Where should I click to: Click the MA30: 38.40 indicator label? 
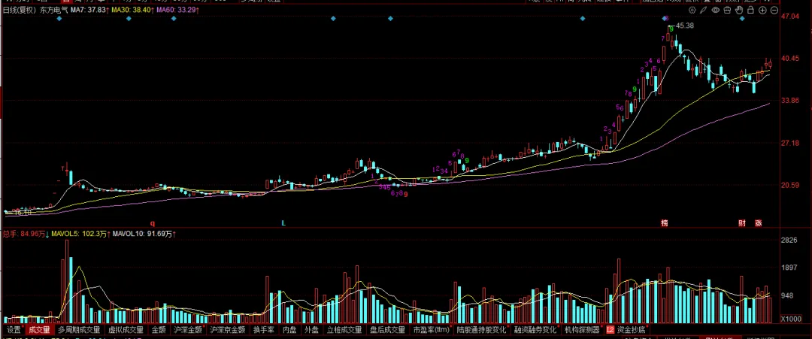[132, 10]
